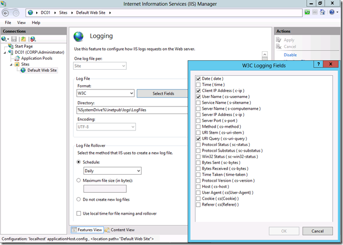
Task: Click the Select Fields button
Action: click(162, 94)
